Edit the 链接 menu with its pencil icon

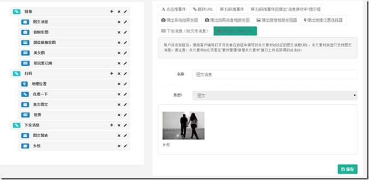click(125, 11)
